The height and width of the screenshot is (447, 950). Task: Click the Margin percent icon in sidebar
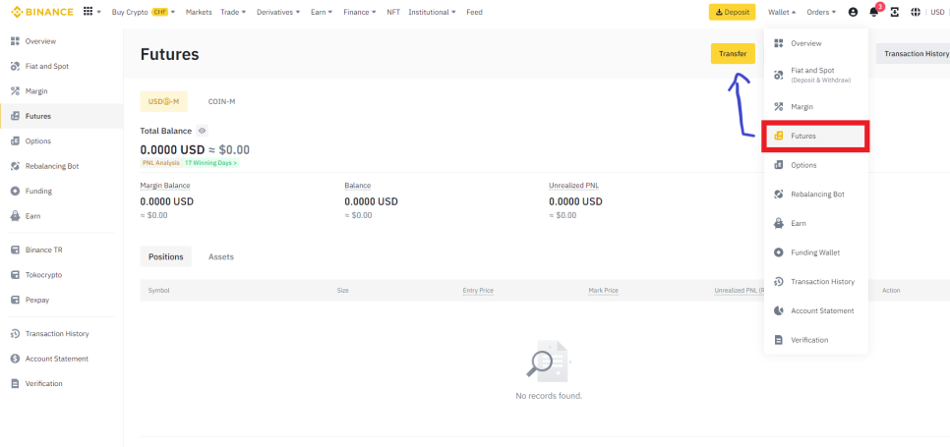[x=16, y=91]
